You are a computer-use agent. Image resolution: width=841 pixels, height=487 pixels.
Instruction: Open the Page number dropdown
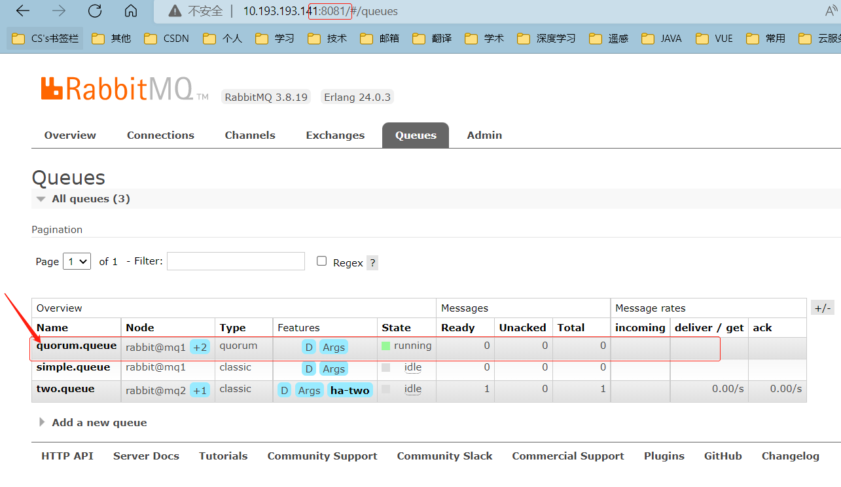point(77,261)
